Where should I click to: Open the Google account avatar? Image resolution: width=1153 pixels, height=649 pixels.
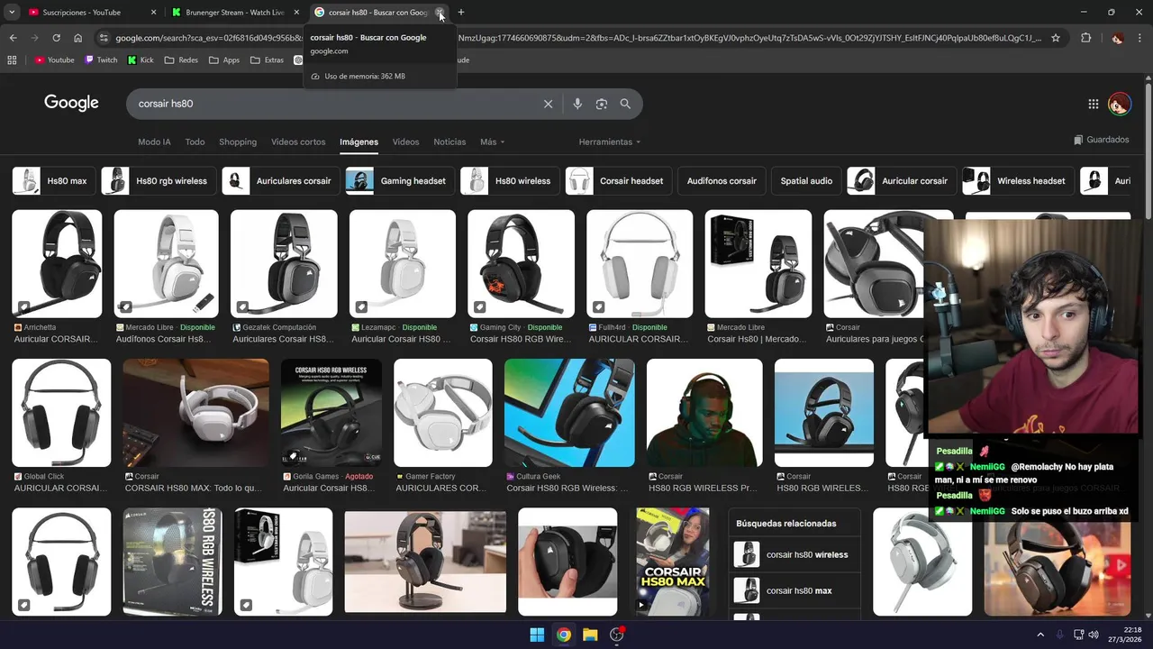point(1120,104)
